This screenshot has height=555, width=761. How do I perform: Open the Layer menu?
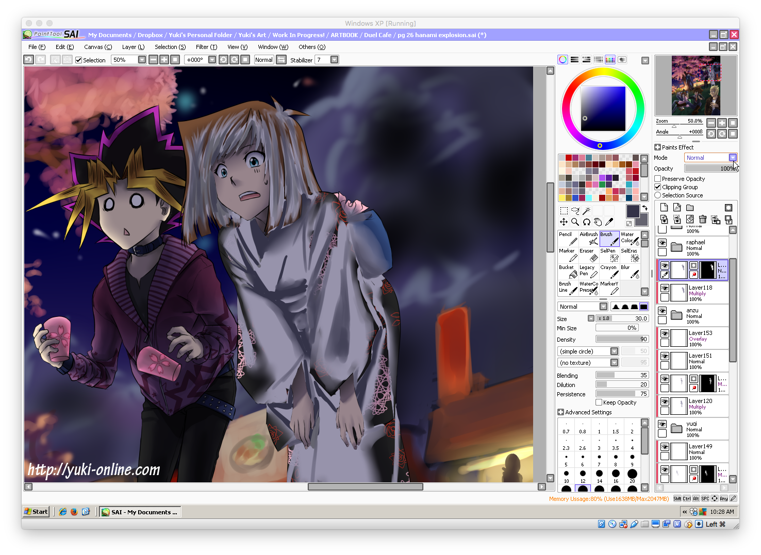click(133, 47)
